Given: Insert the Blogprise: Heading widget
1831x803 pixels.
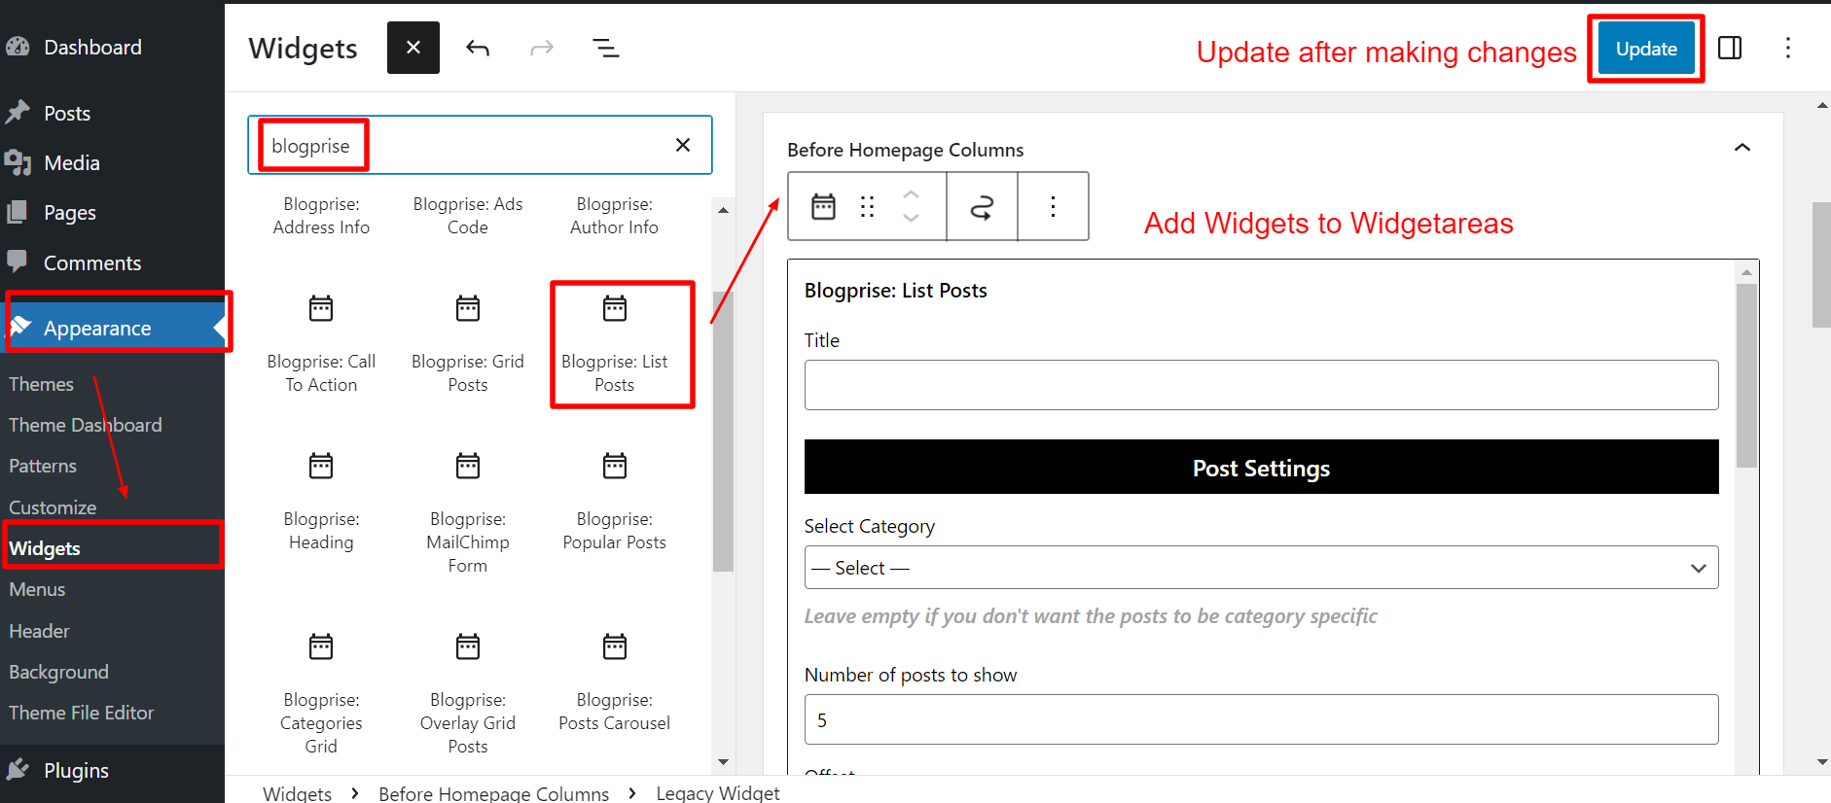Looking at the screenshot, I should (321, 502).
